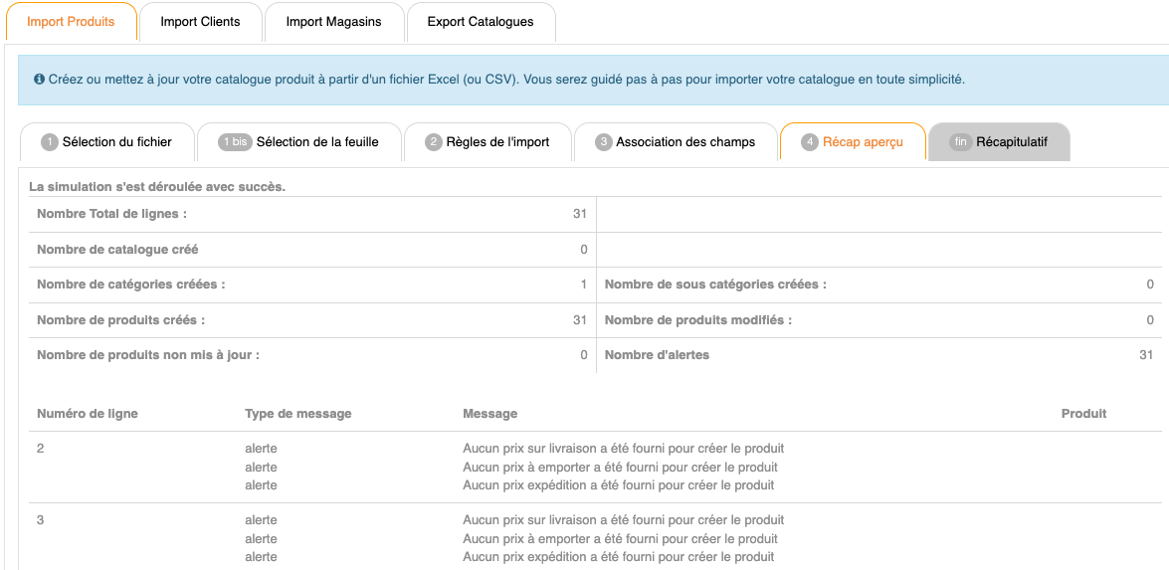Open the Import Magasins tab
1169x570 pixels.
click(333, 22)
